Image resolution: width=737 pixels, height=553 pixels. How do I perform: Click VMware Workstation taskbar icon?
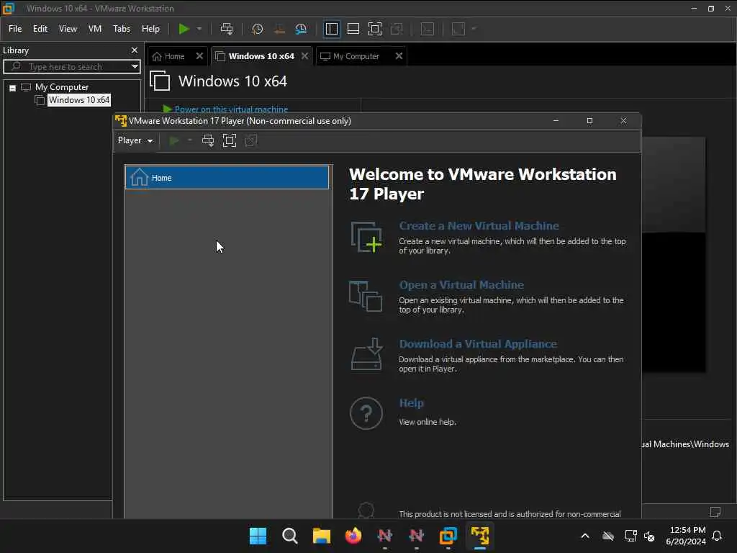448,536
